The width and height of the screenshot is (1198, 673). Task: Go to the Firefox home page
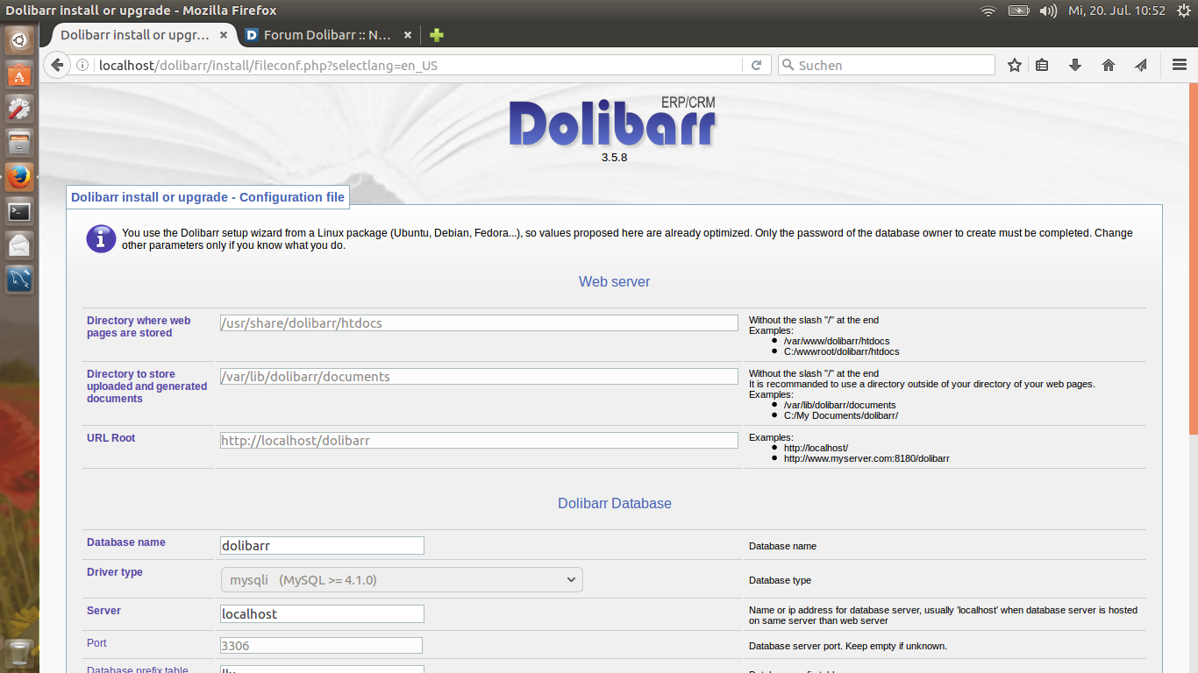point(1109,65)
